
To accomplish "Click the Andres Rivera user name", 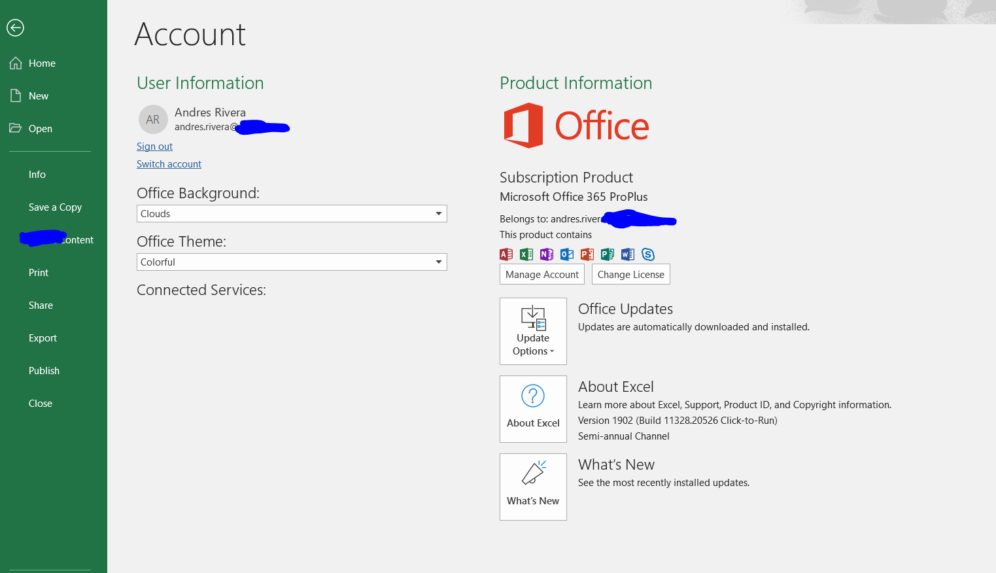I will (210, 113).
